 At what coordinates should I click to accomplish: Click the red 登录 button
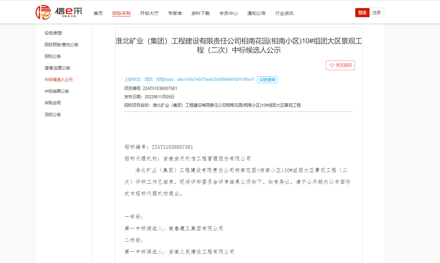362,13
